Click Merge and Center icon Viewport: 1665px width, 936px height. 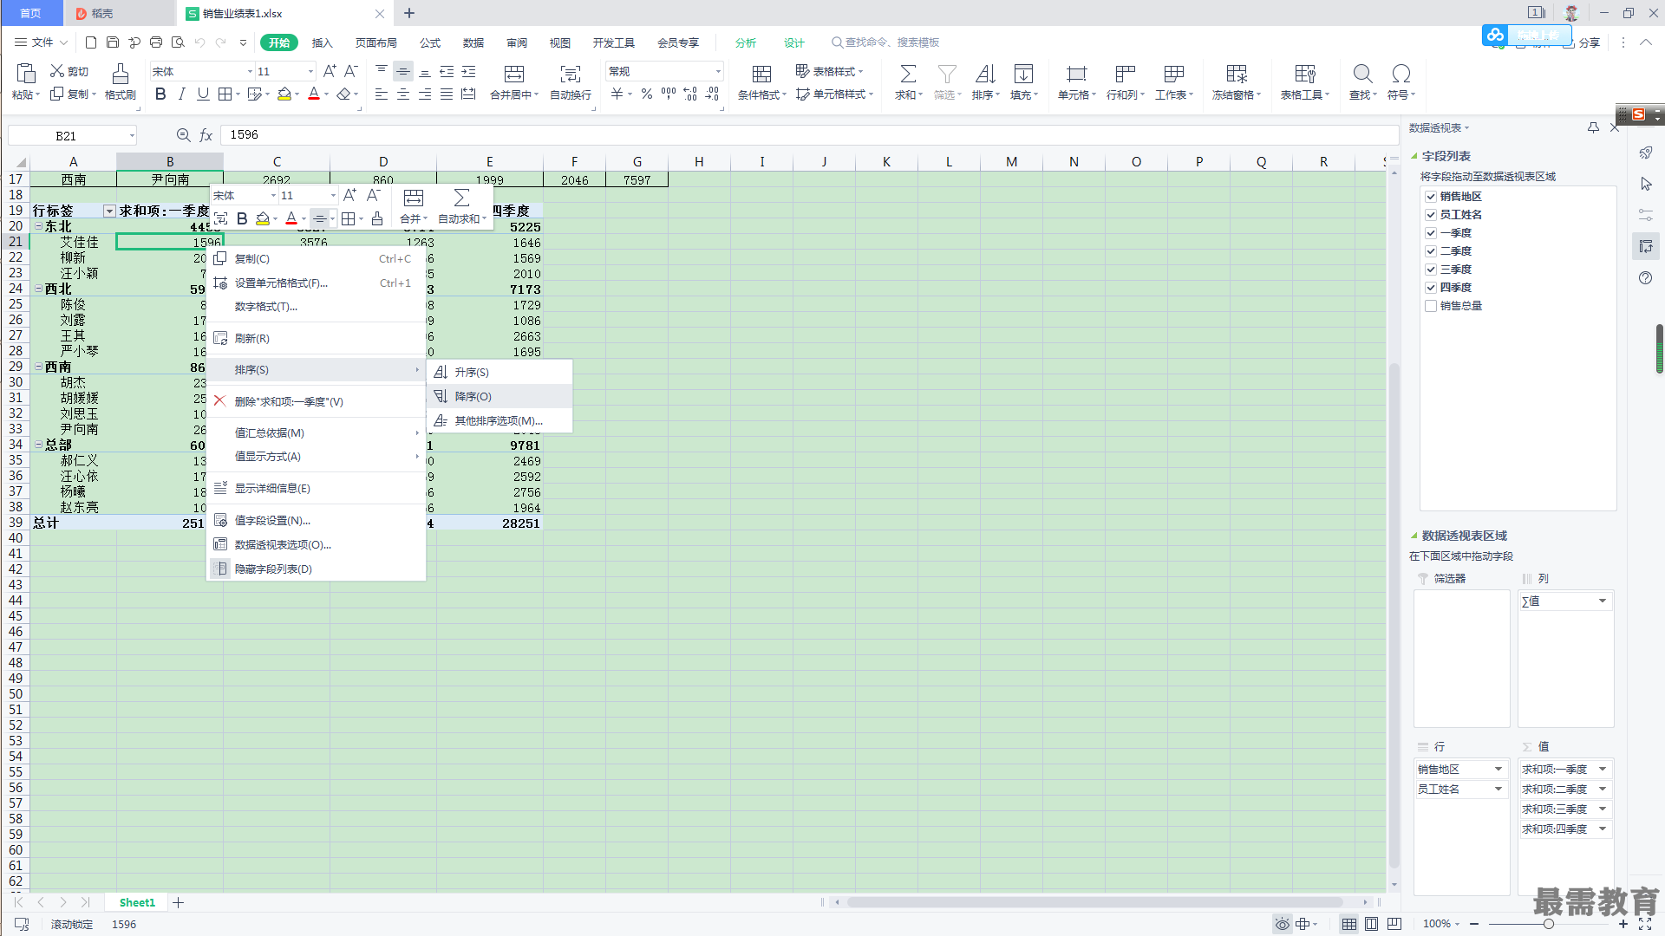[514, 74]
